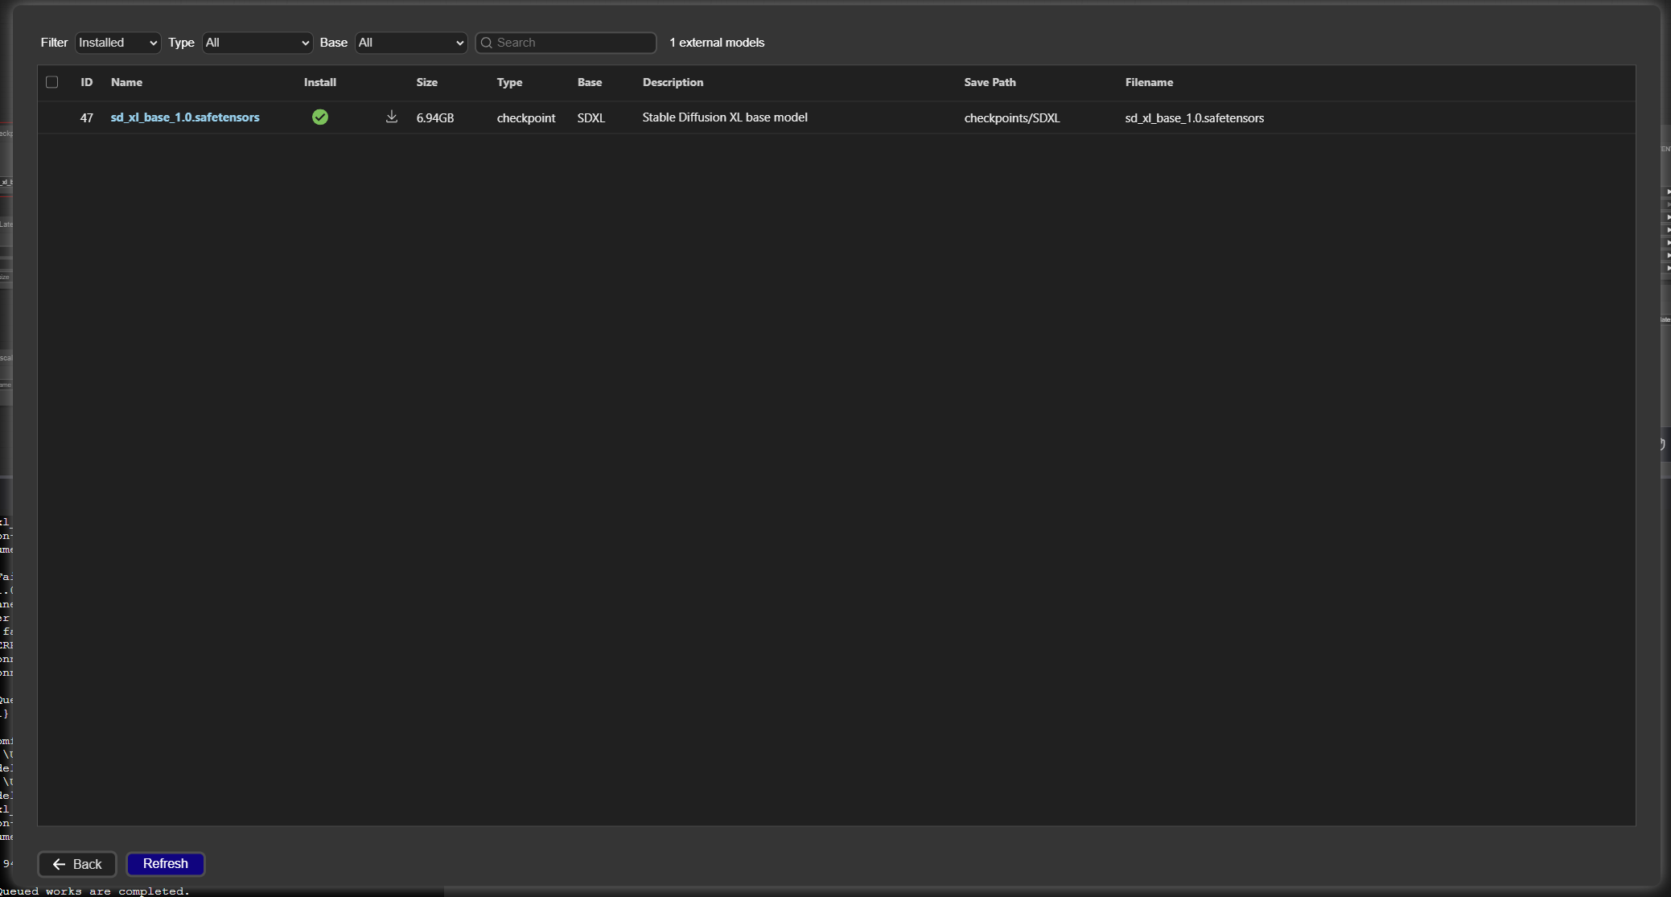Sort by the ID column header

(x=87, y=82)
